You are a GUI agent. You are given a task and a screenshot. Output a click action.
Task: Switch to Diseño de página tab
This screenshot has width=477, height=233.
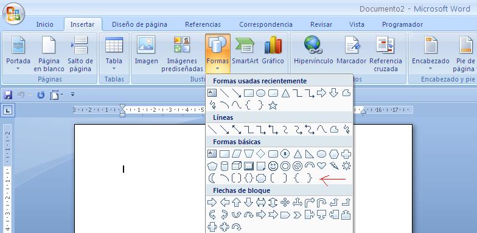pos(139,24)
